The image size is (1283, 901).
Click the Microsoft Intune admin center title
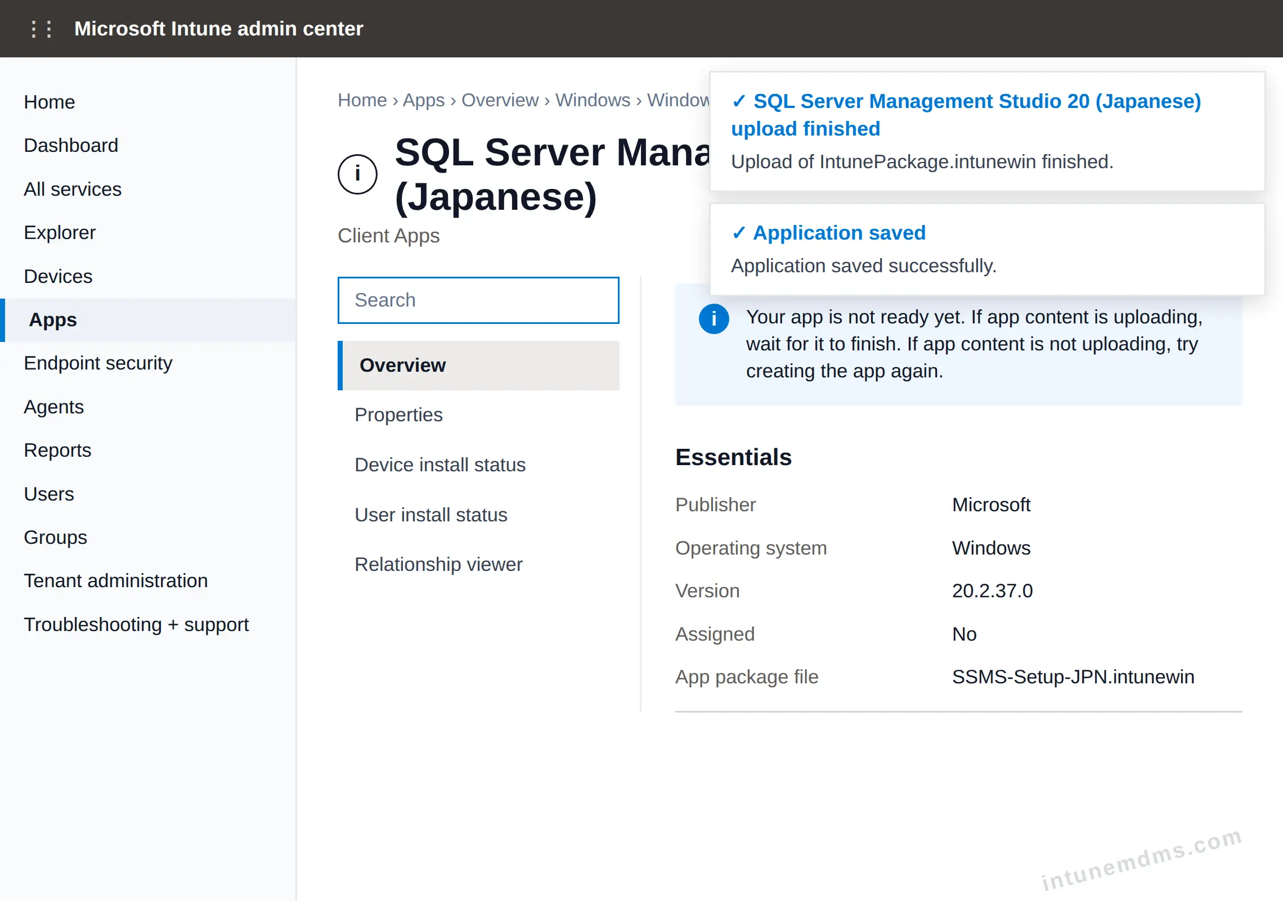coord(218,29)
